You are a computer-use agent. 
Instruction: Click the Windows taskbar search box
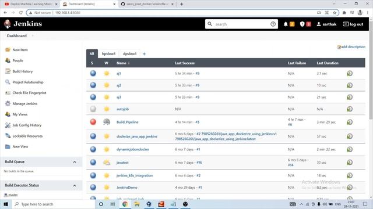[53, 204]
